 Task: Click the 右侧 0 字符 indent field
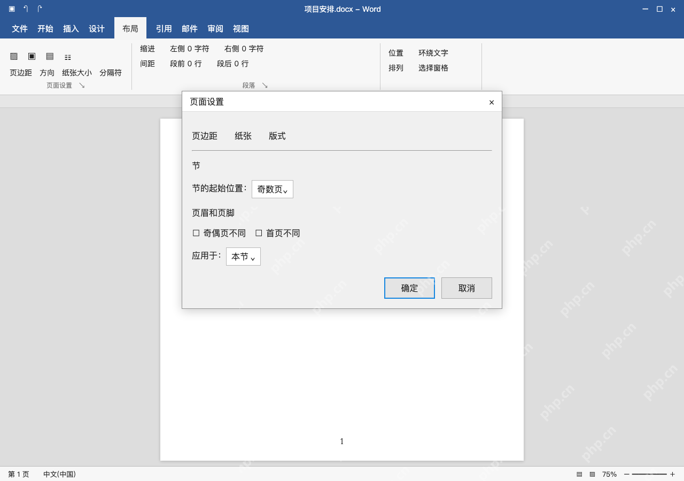(244, 49)
